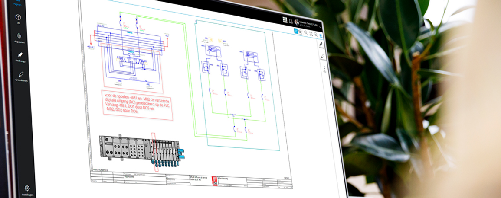Viewport: 501px width, 198px height.
Task: Expand the user account dropdown
Action: coord(320,27)
